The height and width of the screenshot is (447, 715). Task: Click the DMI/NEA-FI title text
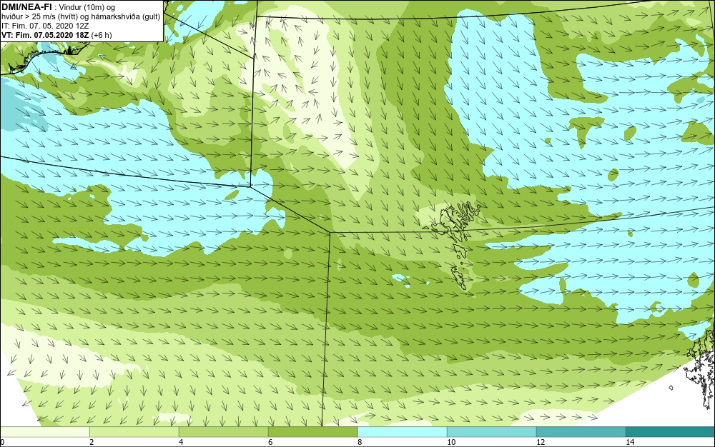click(x=26, y=6)
